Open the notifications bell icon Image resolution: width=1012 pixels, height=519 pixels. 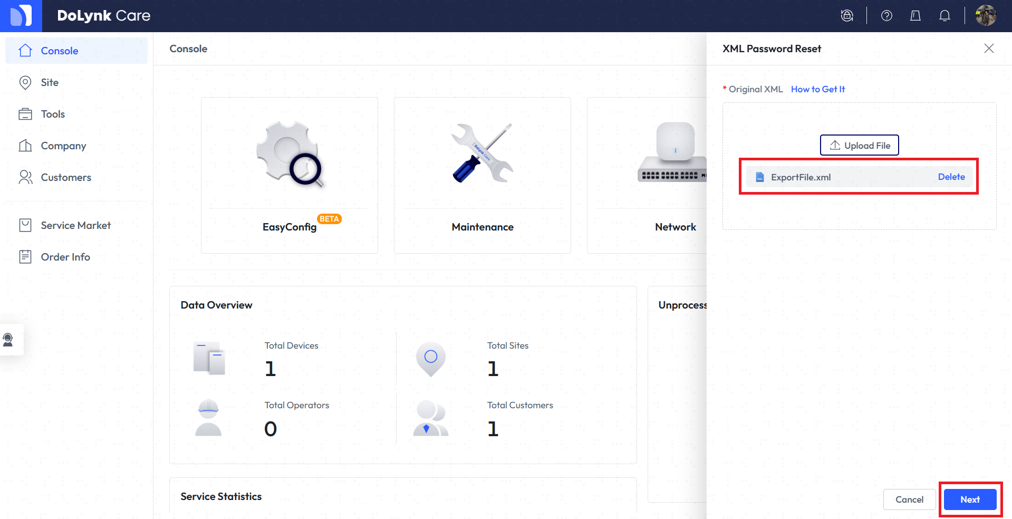point(944,16)
